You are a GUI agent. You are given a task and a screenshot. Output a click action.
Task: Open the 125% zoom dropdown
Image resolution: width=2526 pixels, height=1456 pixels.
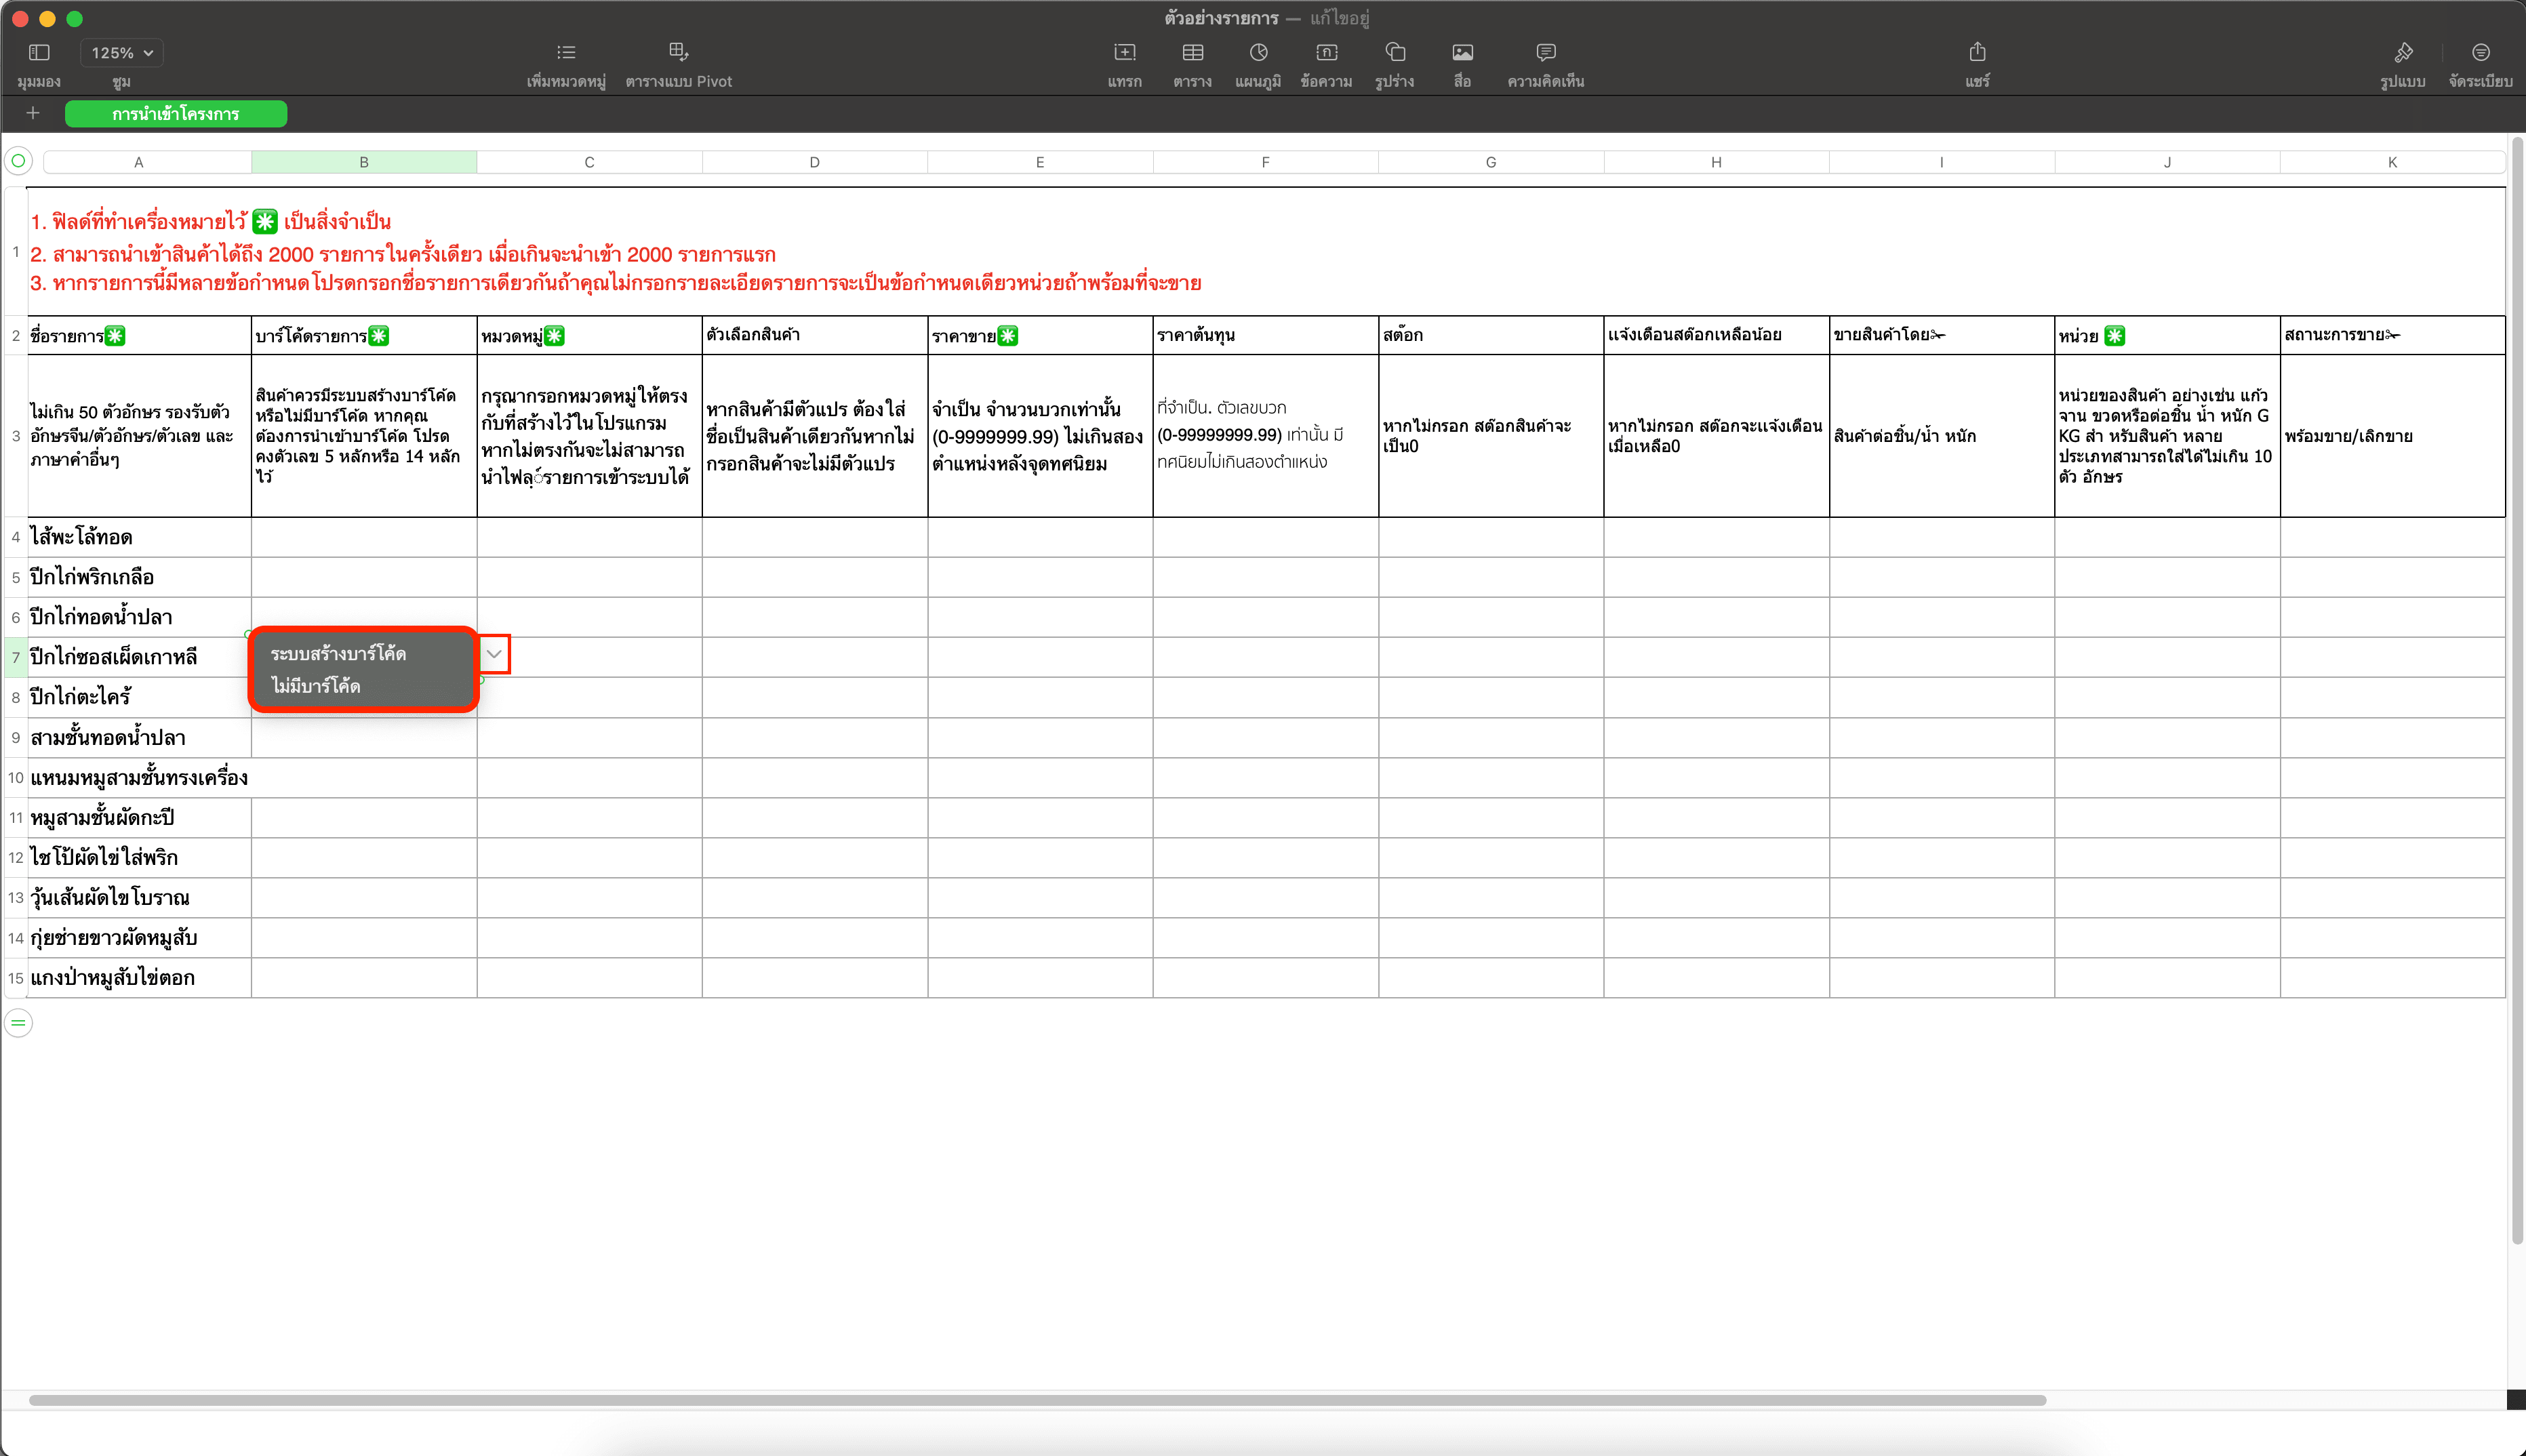tap(122, 53)
